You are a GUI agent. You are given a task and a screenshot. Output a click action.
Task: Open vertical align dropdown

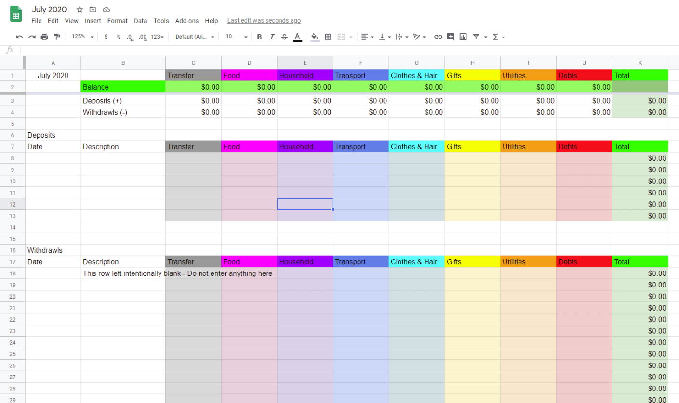(385, 37)
